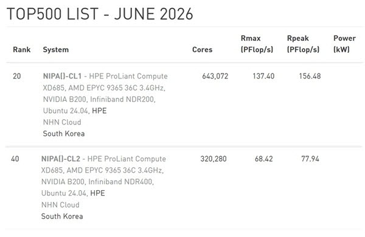Viewport: 365px width, 237px height.
Task: Select the 643,072 cores value
Action: 215,76
